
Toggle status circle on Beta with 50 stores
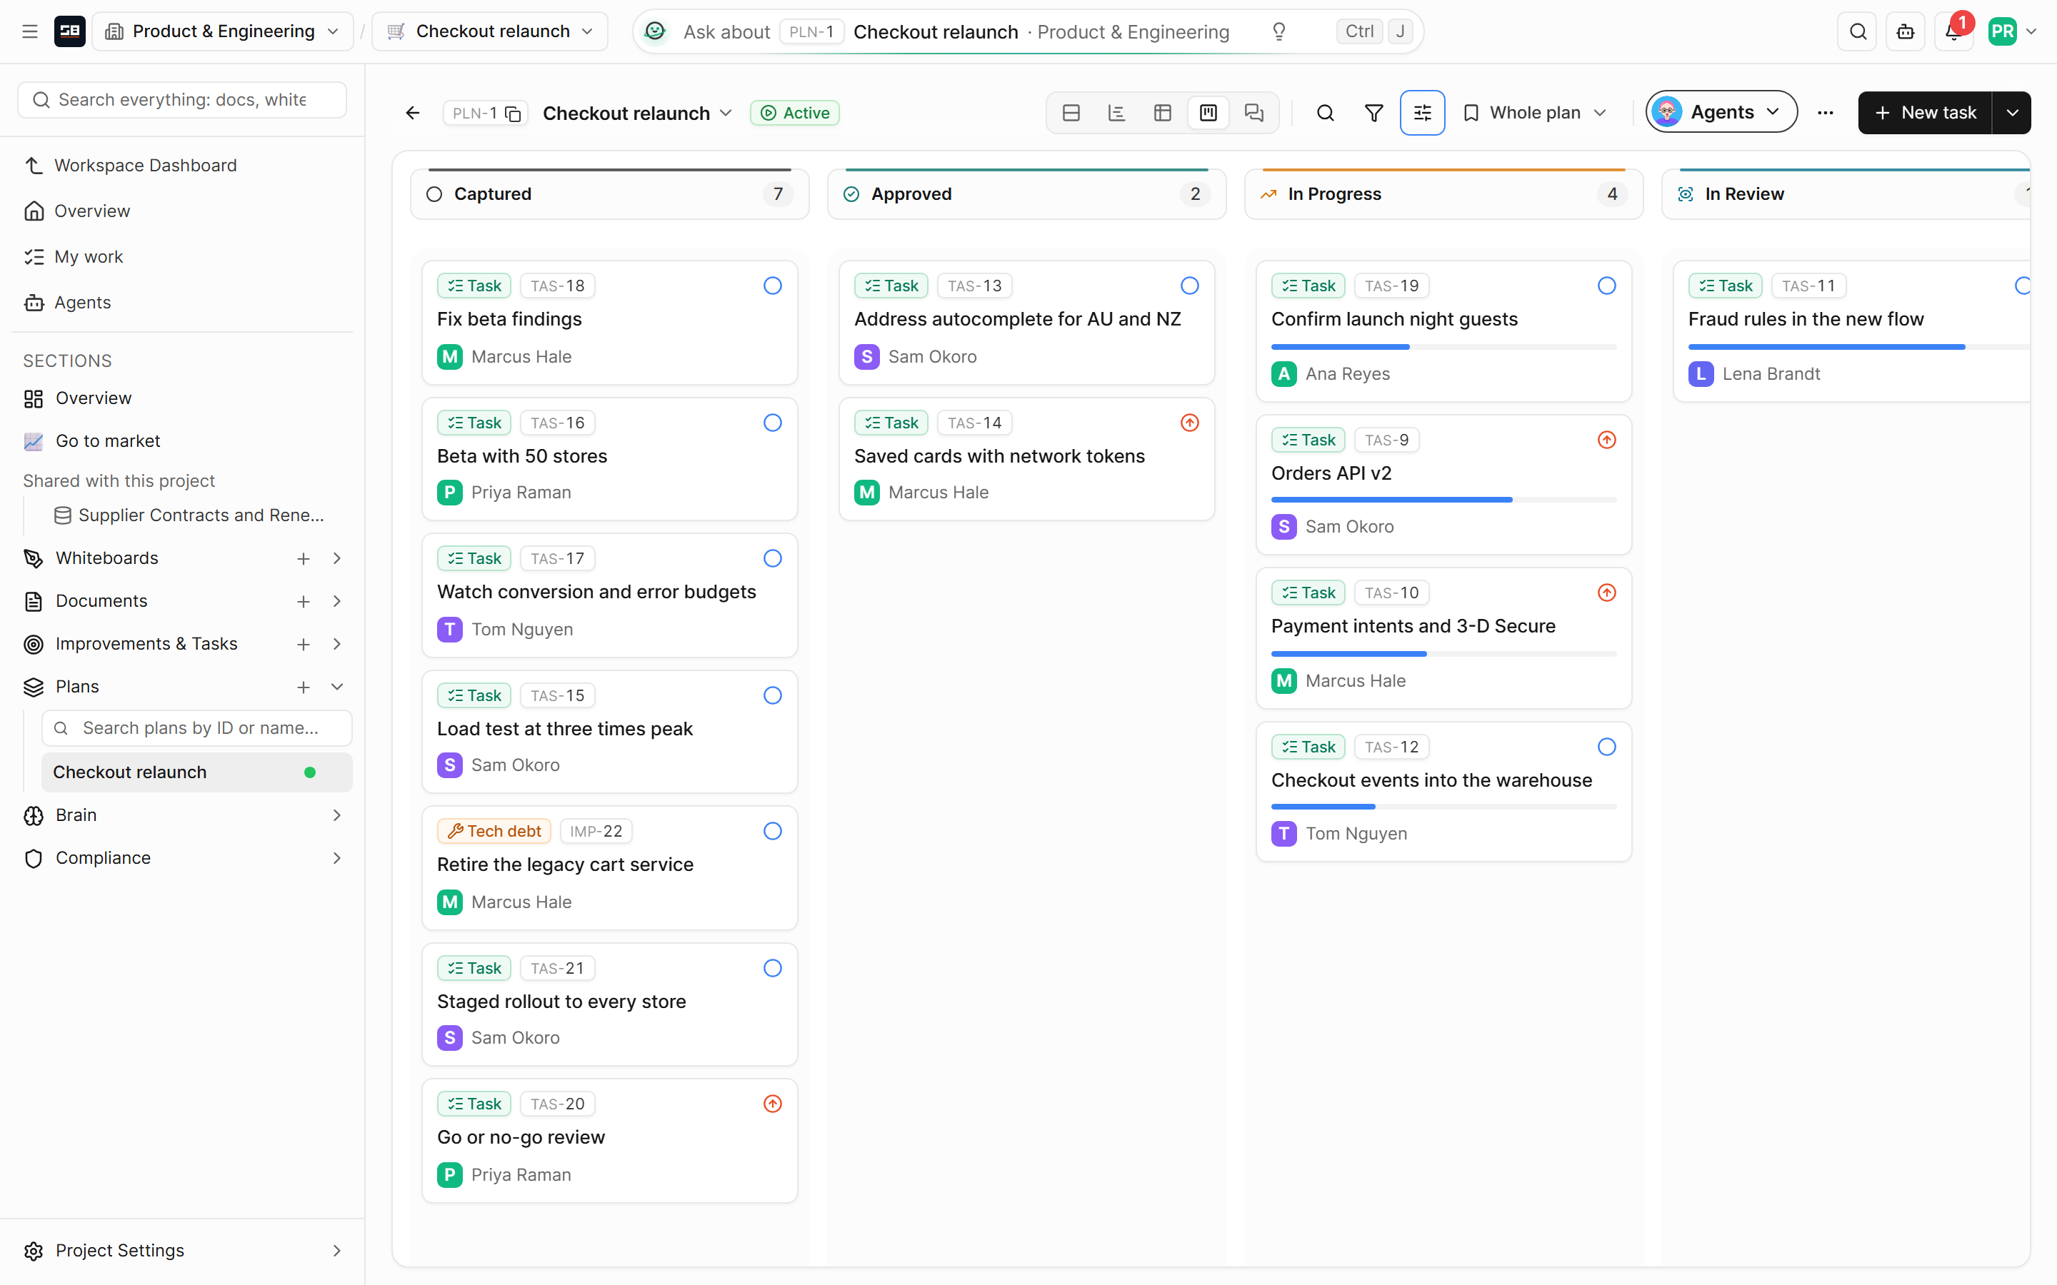(x=772, y=423)
